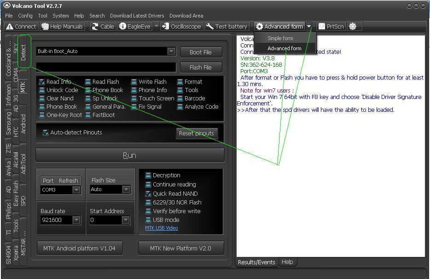
Task: Click the Refresh port label
Action: [x=68, y=180]
